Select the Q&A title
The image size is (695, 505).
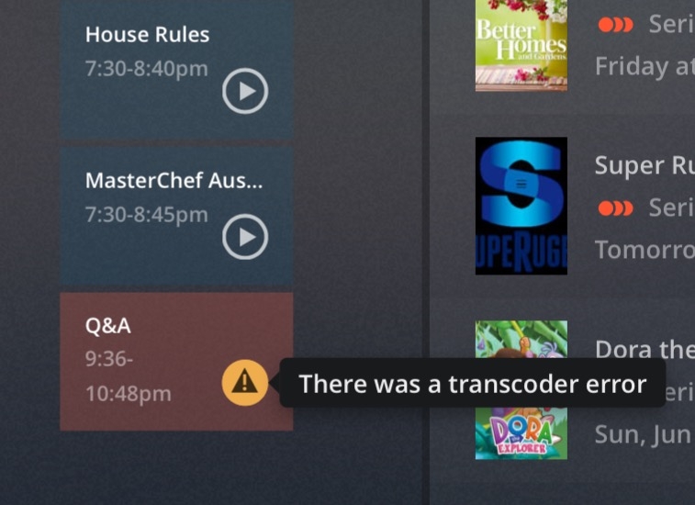pyautogui.click(x=108, y=326)
